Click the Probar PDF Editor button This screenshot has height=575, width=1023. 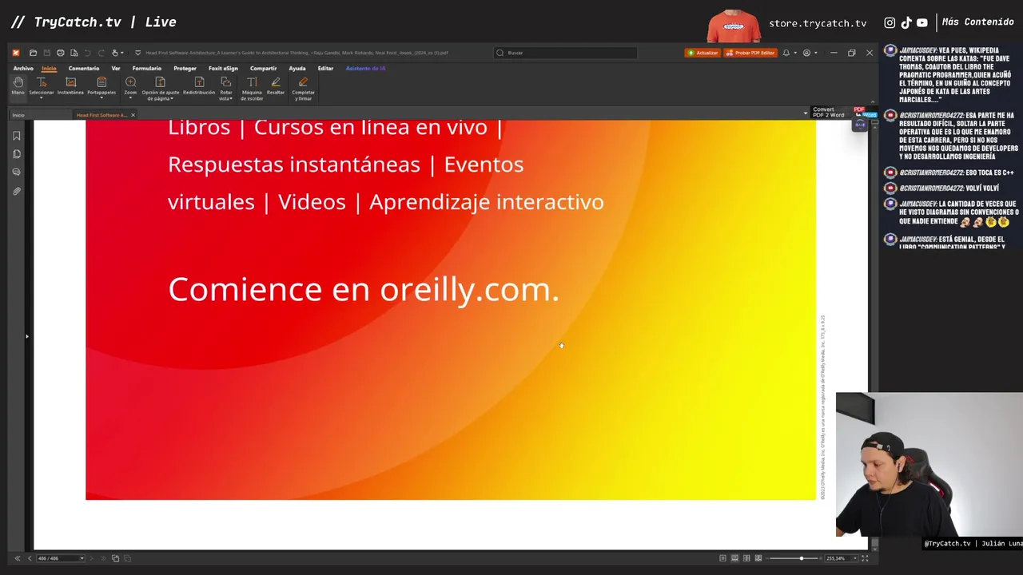pos(750,53)
